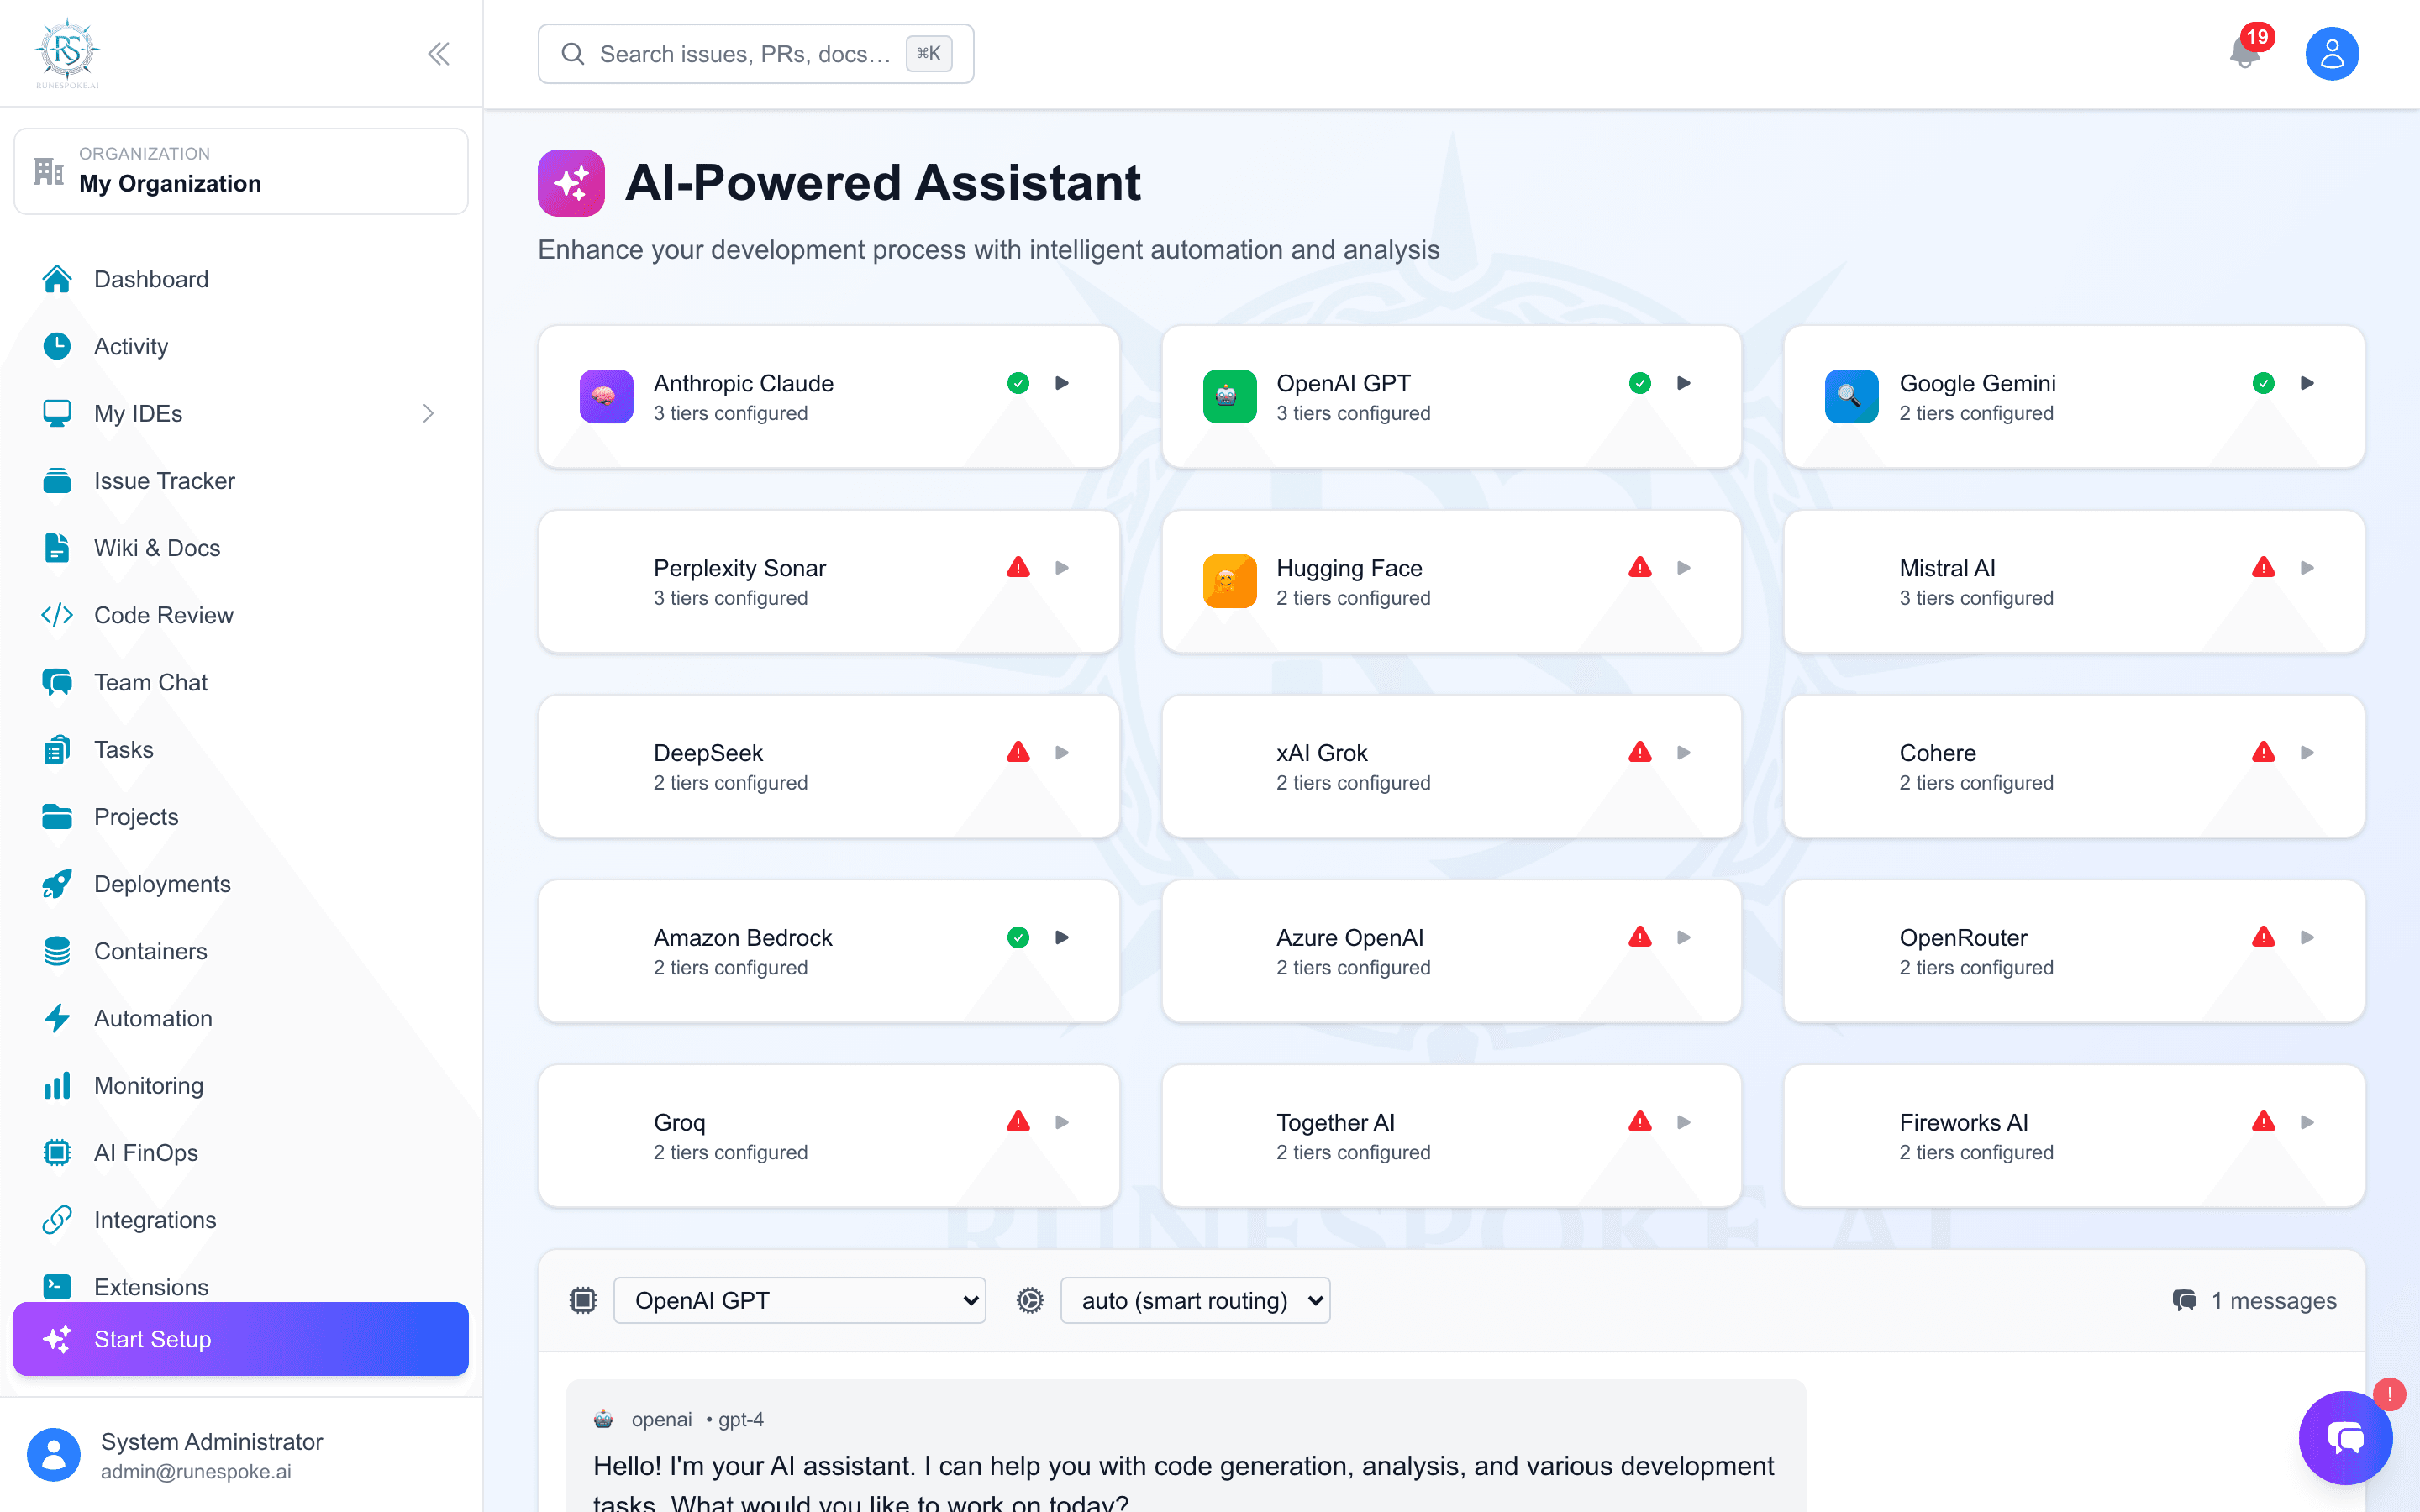Click the Google Gemini magnifier icon
2420x1512 pixels.
tap(1852, 397)
